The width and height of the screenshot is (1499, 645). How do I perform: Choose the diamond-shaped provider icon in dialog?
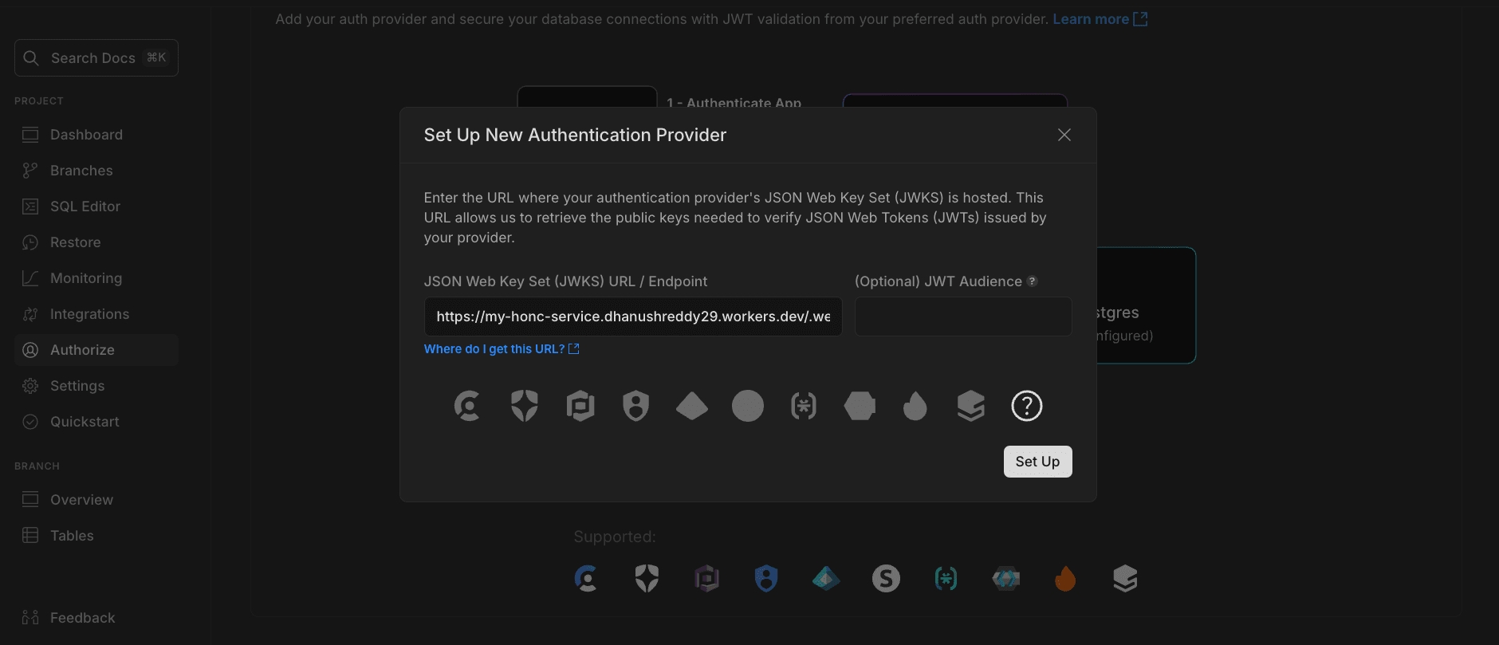[691, 406]
